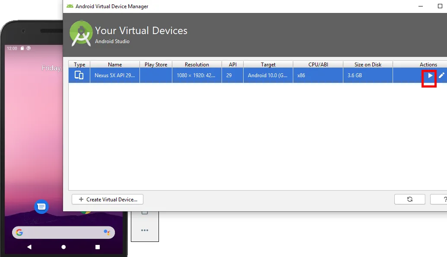Sort by the Resolution column header

point(197,64)
